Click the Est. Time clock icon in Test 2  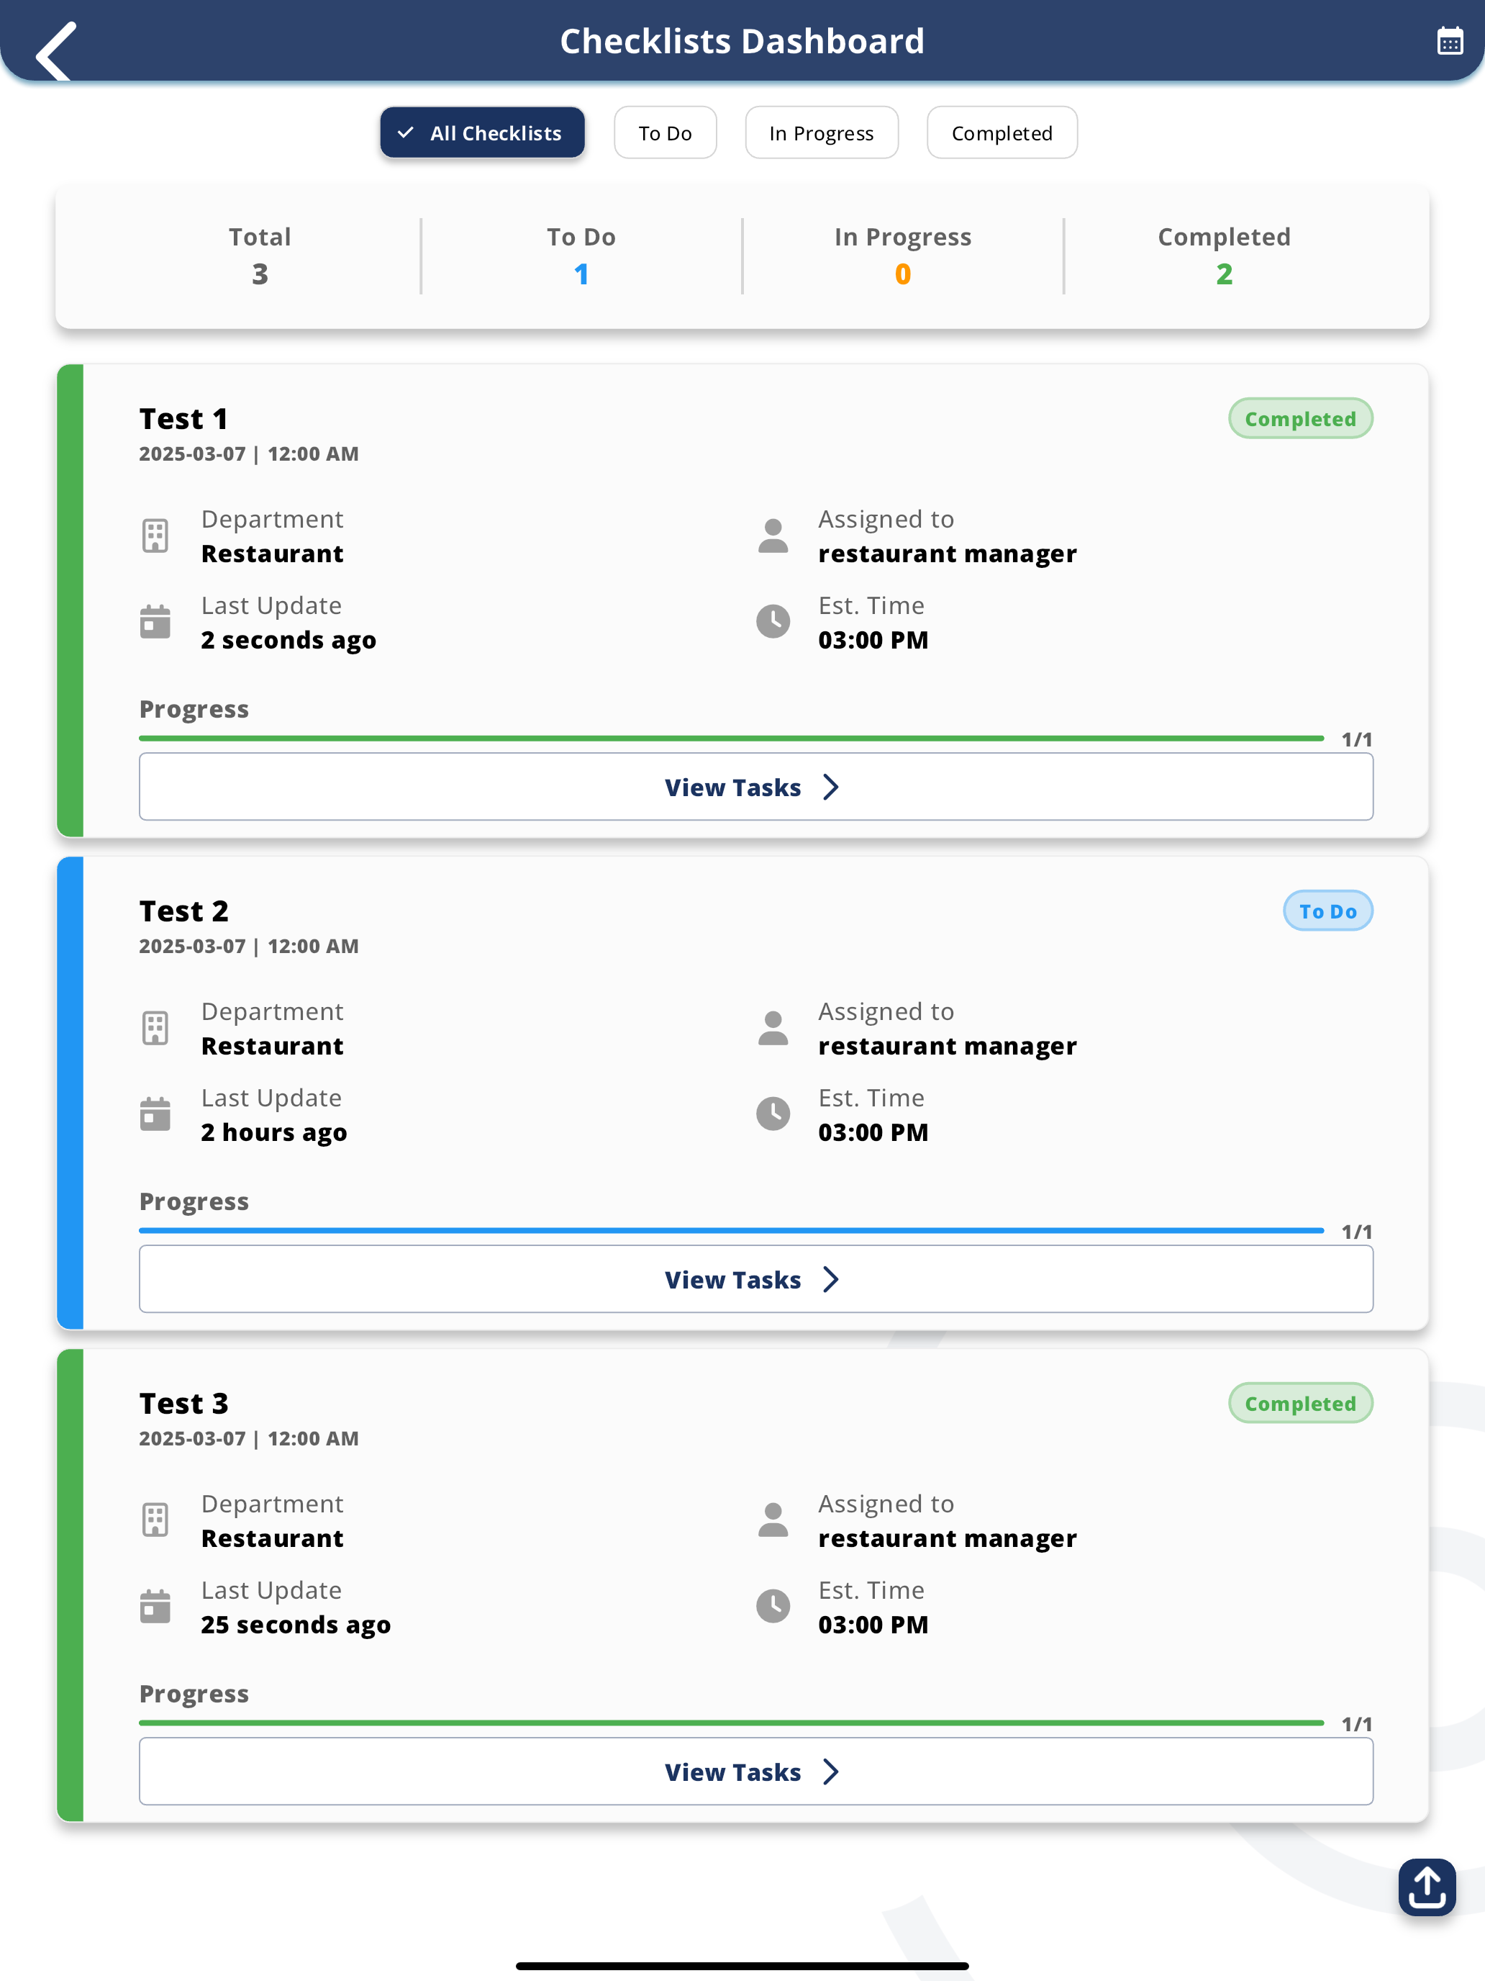(x=773, y=1114)
